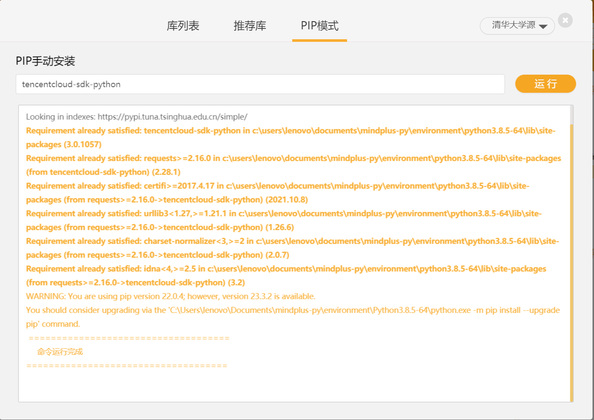The height and width of the screenshot is (420, 594).
Task: Focus the pip package name input field
Action: coord(260,84)
